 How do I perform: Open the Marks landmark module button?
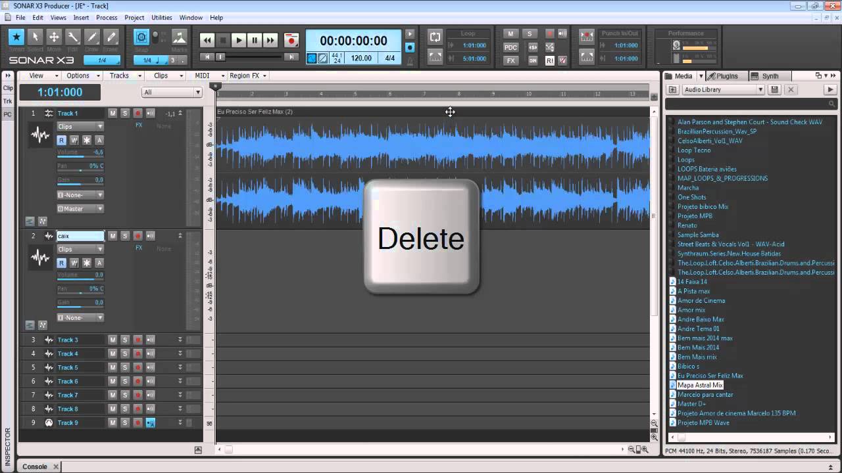click(179, 37)
